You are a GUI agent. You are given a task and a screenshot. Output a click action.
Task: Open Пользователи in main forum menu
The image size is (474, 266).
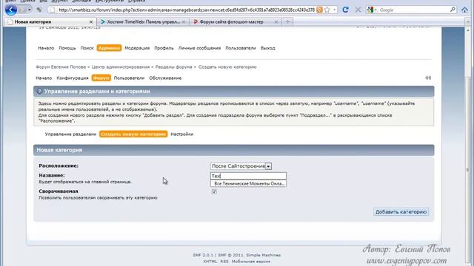240,48
